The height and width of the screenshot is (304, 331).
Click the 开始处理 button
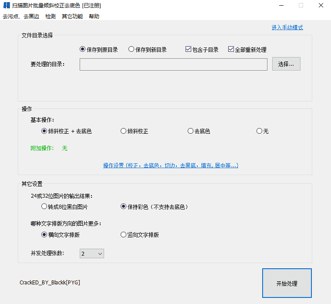click(287, 284)
